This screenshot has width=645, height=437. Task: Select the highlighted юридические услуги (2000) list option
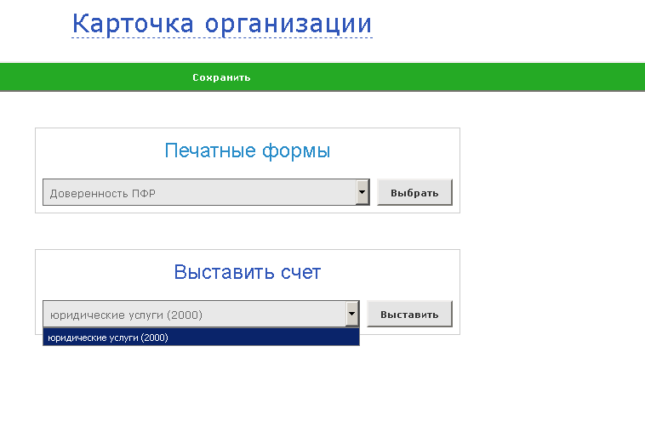point(108,338)
